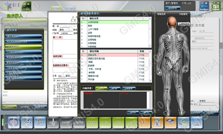Select X射片申请单 in 医技申请 list
Image resolution: width=223 pixels, height=134 pixels.
click(24, 37)
